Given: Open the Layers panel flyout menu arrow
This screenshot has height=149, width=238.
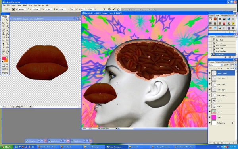Looking at the screenshot, I should [x=236, y=62].
